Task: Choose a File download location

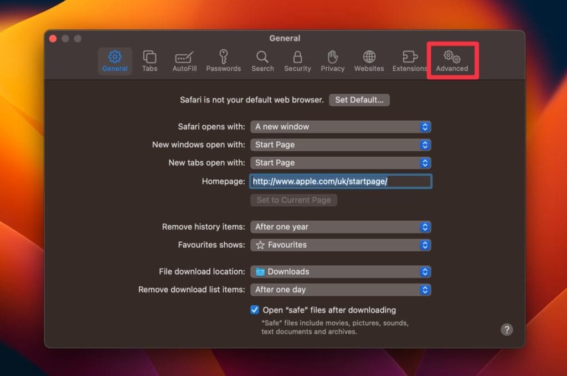Action: pos(341,272)
